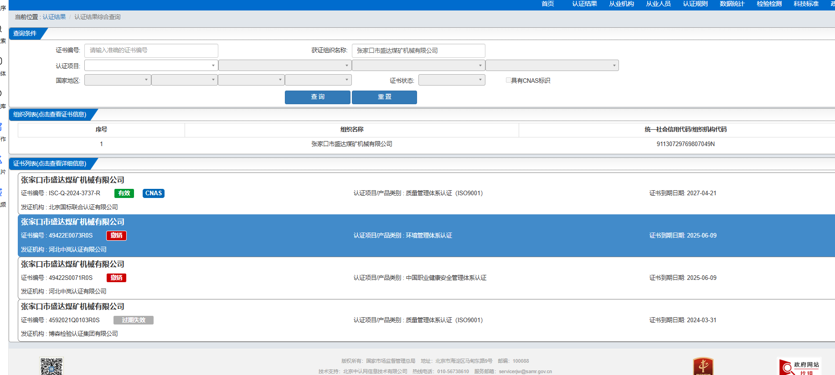Click the green 有效 status badge
The width and height of the screenshot is (835, 375).
pos(124,193)
